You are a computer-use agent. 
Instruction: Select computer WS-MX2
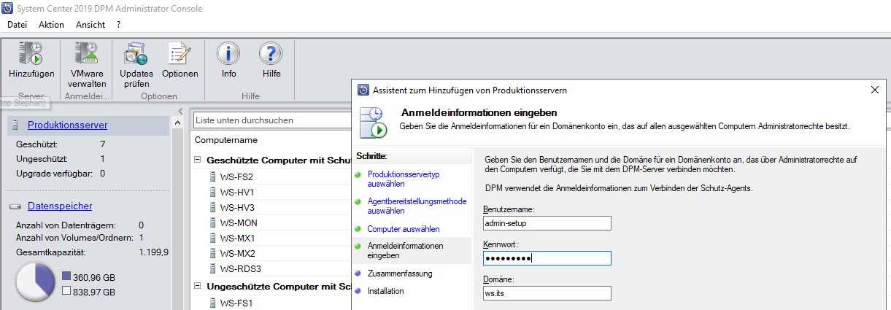[237, 253]
